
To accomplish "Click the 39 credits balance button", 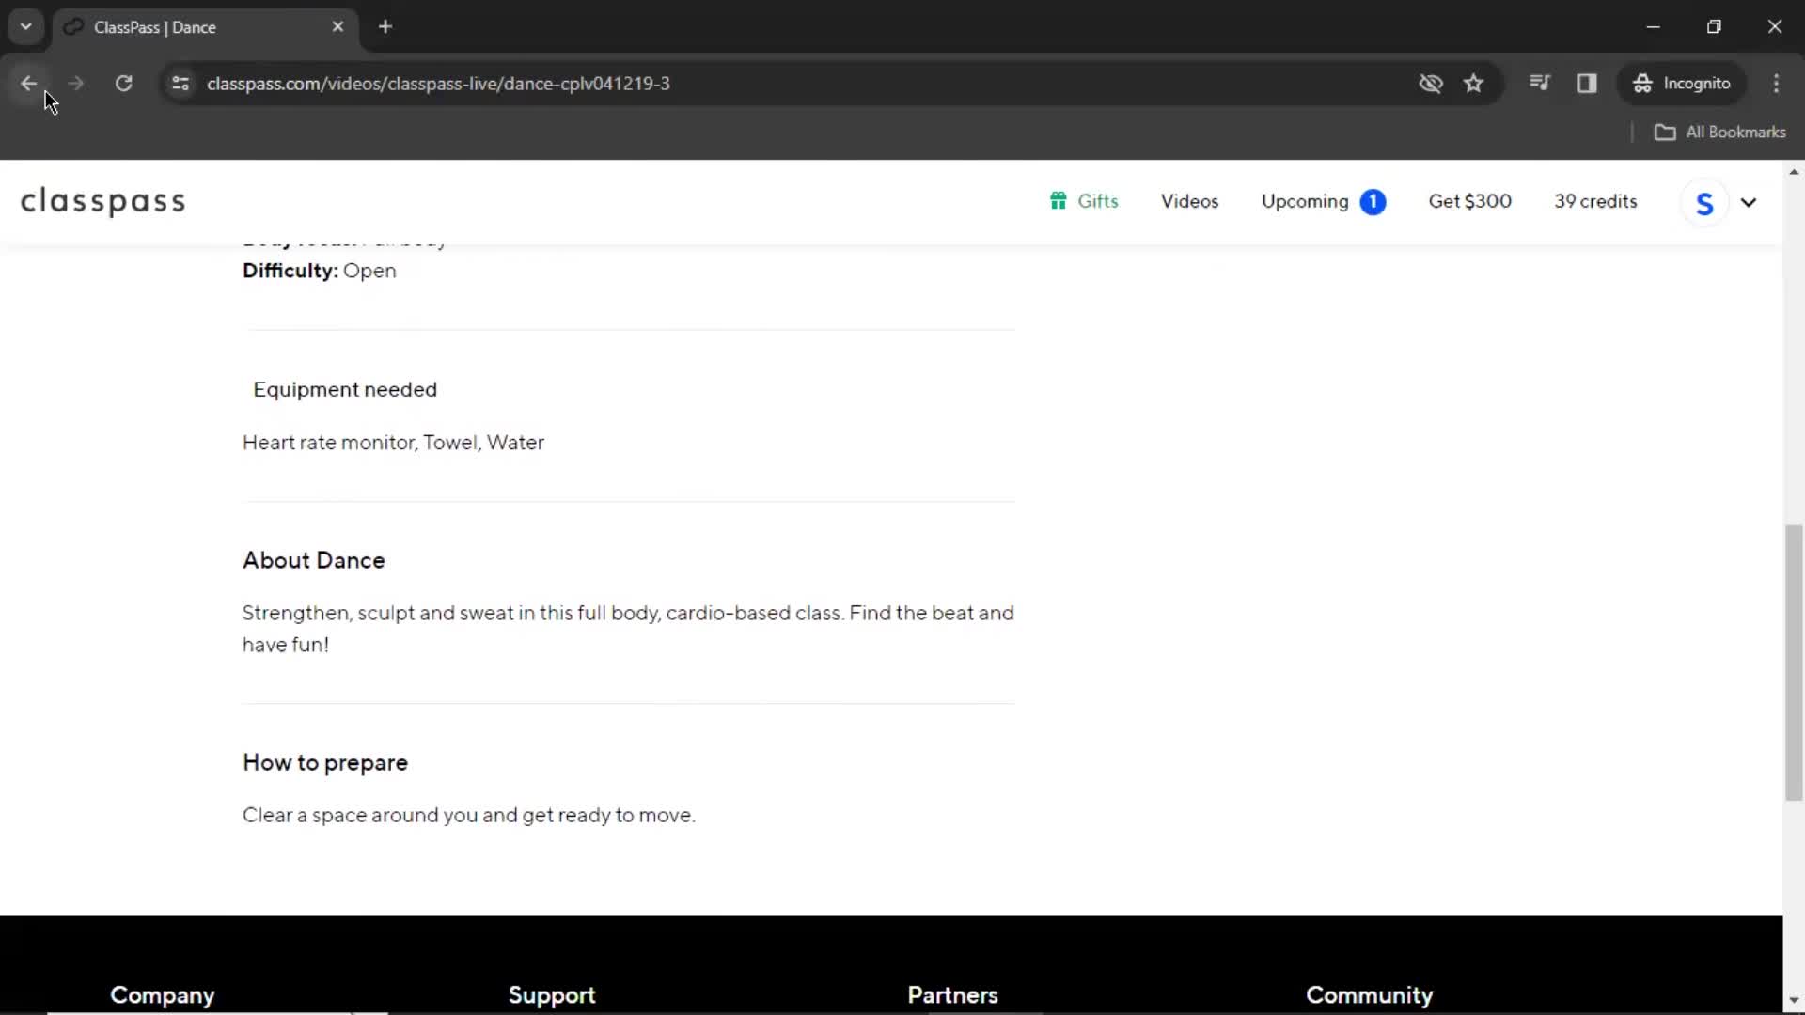I will point(1595,201).
